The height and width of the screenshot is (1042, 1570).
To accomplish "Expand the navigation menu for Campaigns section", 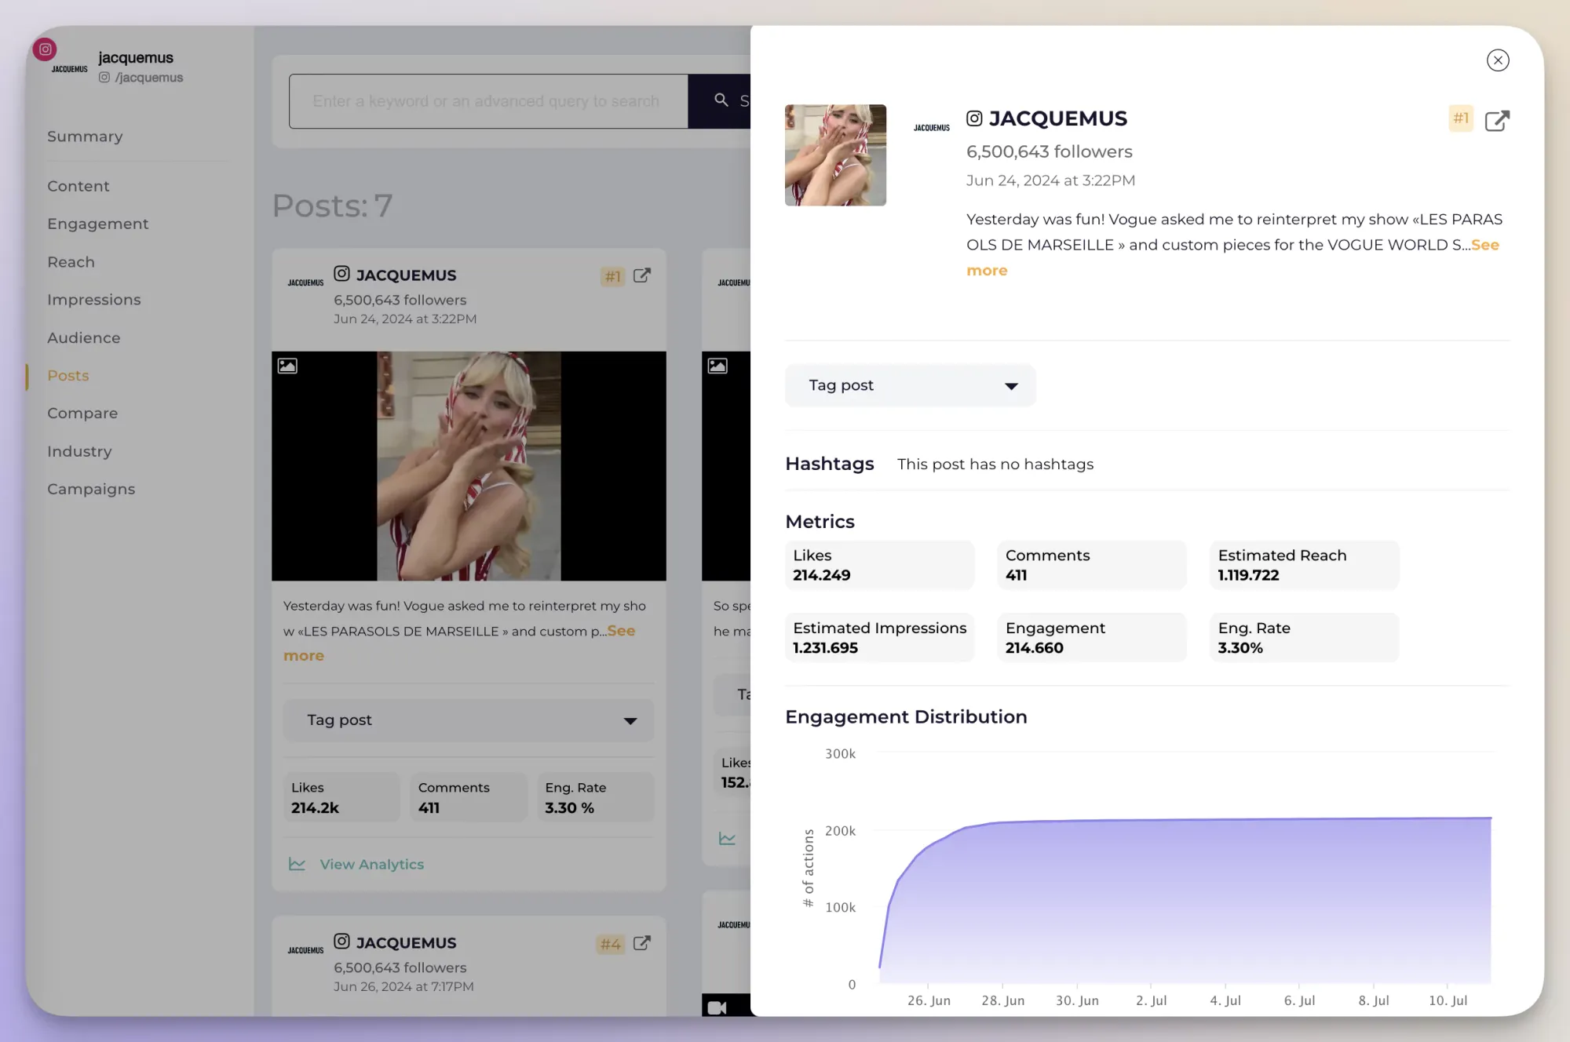I will 92,488.
